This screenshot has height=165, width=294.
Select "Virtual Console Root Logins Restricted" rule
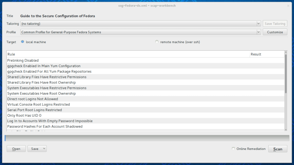(x=145, y=105)
